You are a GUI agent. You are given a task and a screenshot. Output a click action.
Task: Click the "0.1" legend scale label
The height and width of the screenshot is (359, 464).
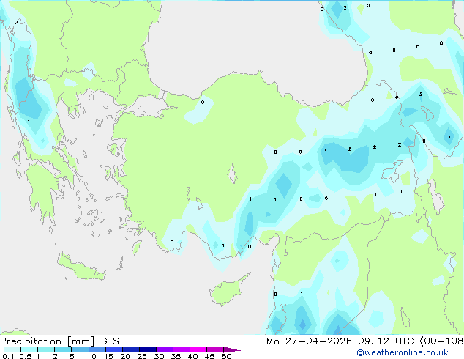(x=8, y=356)
